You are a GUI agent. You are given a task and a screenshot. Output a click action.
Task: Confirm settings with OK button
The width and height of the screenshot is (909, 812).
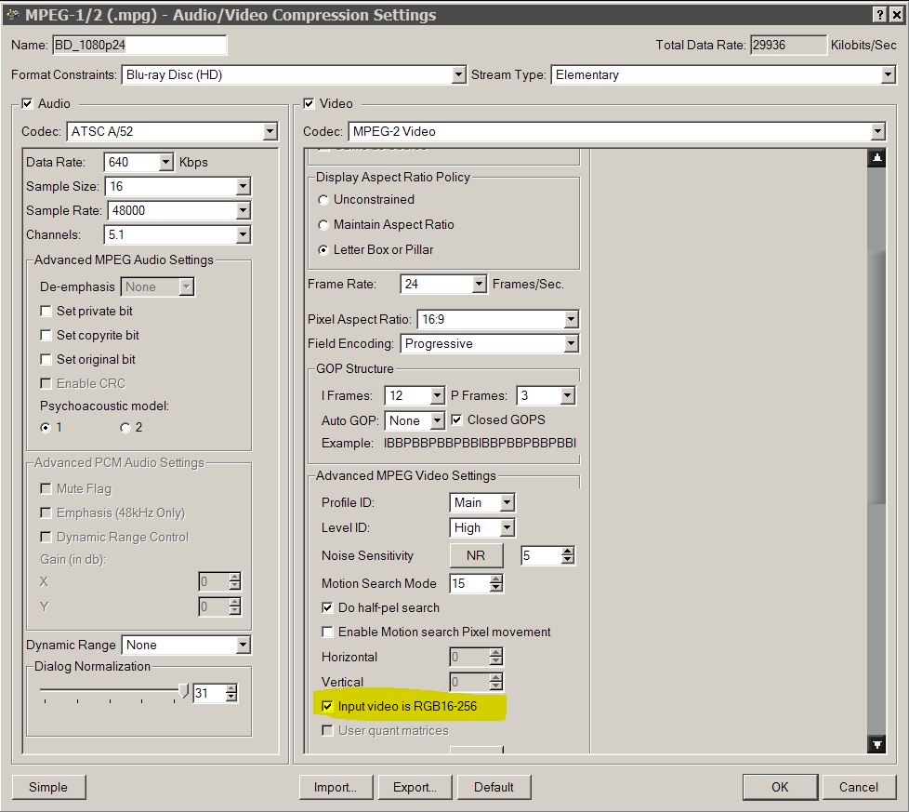click(x=780, y=787)
